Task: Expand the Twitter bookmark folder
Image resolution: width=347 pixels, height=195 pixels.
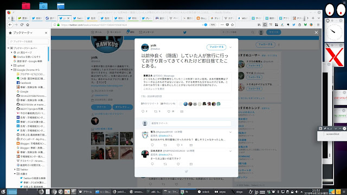Action: click(15, 170)
